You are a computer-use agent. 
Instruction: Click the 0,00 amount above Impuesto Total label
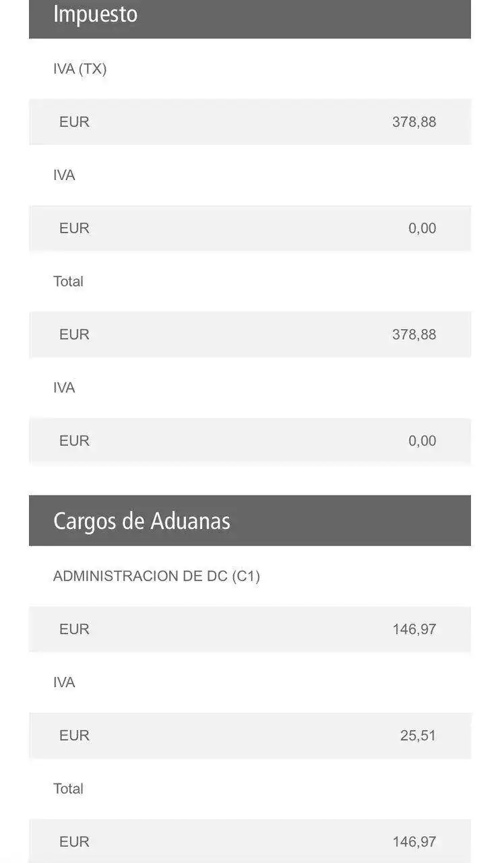(x=422, y=229)
